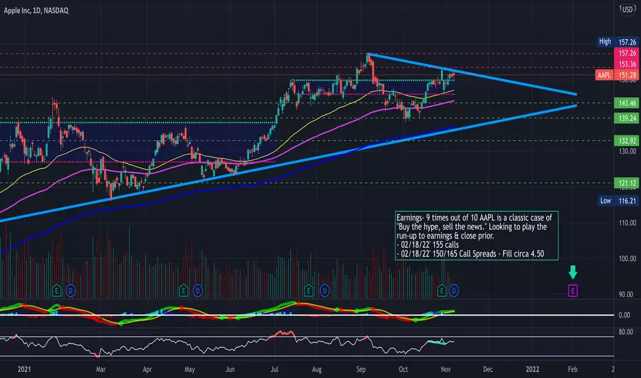Click the May label on time axis

click(x=189, y=369)
